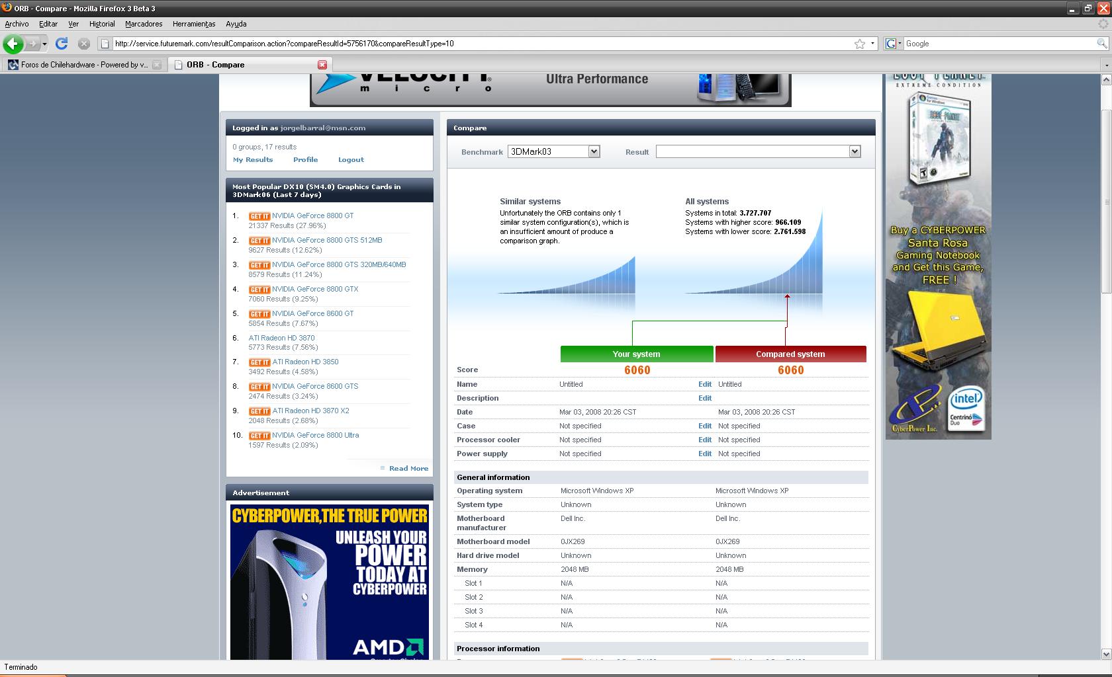1112x677 pixels.
Task: Open NVIDIA GeForce 8800 Ultra link
Action: (315, 435)
